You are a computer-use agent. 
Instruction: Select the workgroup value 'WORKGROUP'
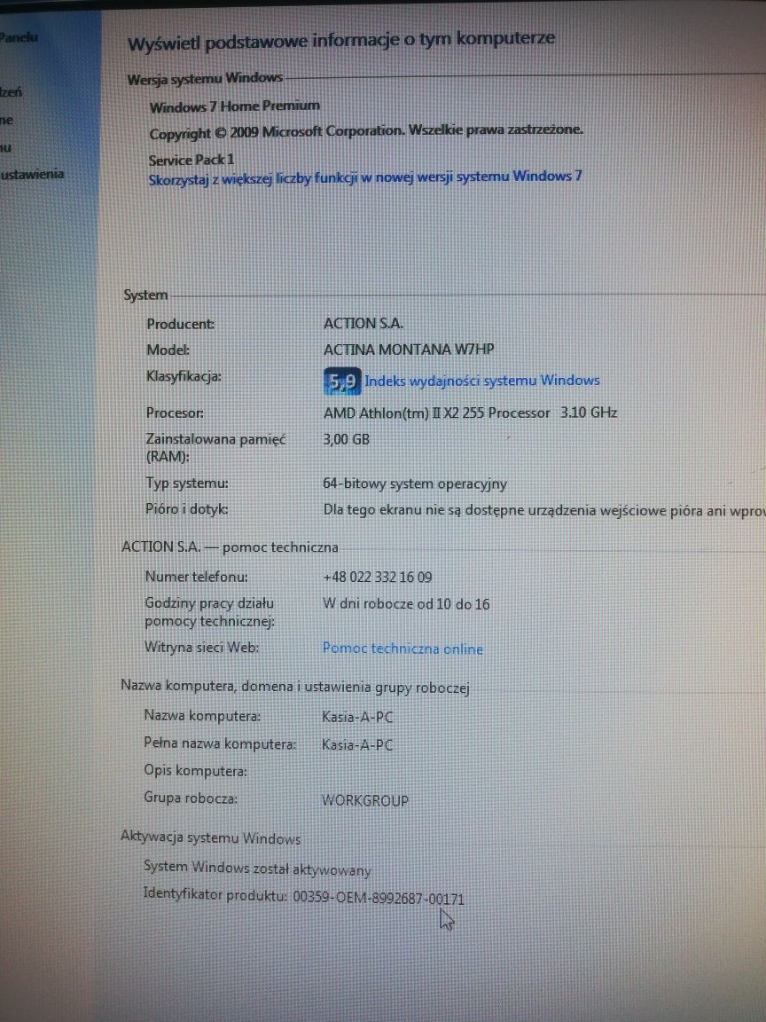point(365,801)
